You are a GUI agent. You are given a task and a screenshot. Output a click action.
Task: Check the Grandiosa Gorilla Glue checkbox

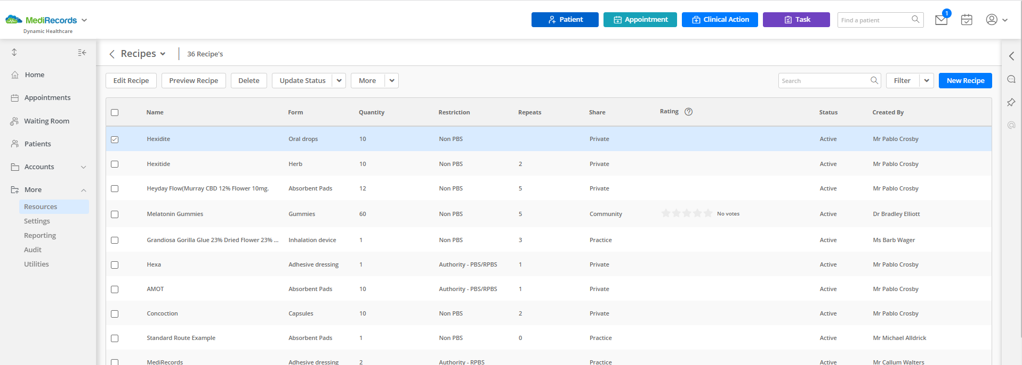[x=115, y=240]
